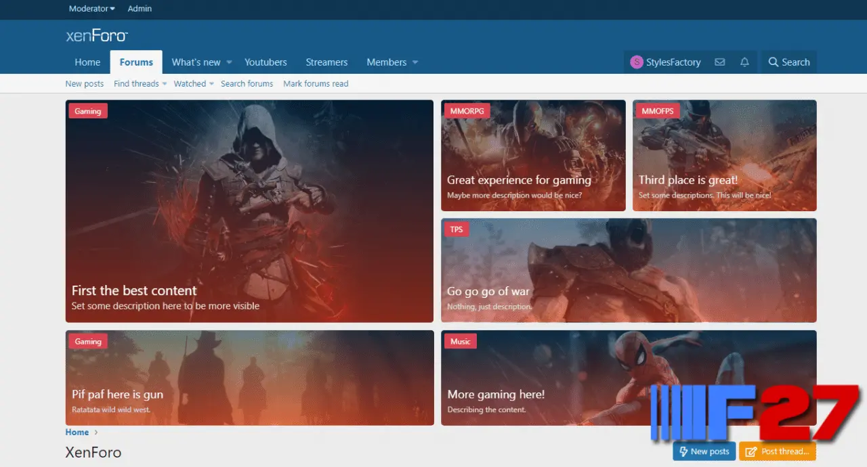Go to the Home navigation tab

[87, 62]
